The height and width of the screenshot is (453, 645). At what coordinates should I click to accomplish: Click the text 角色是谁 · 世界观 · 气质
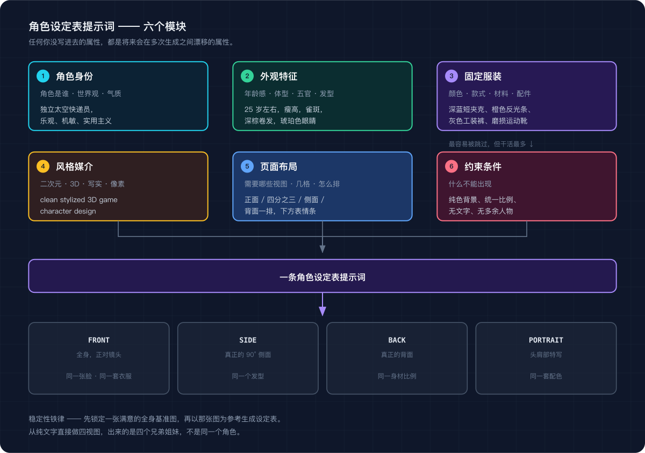[81, 94]
